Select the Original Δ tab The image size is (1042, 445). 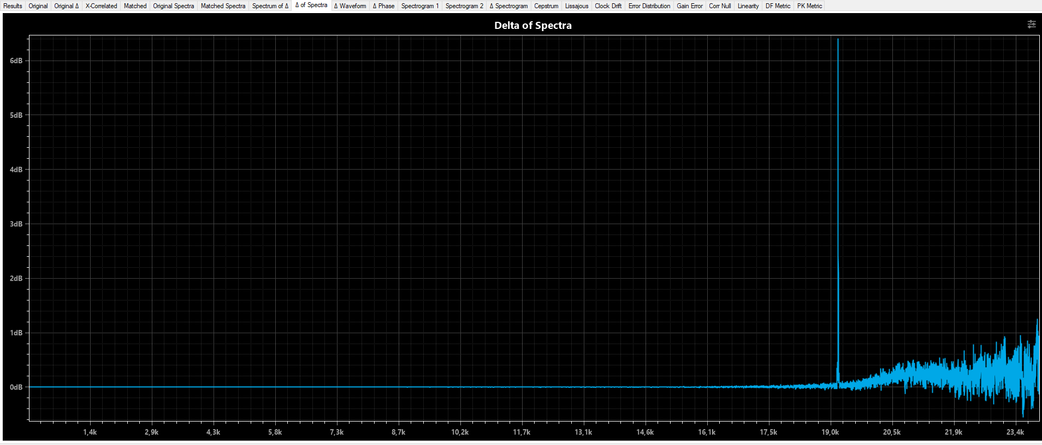(x=66, y=6)
